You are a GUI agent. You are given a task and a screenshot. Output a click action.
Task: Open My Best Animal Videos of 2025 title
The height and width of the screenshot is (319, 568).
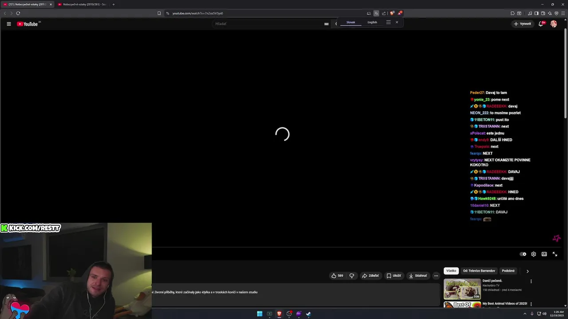[x=505, y=303]
